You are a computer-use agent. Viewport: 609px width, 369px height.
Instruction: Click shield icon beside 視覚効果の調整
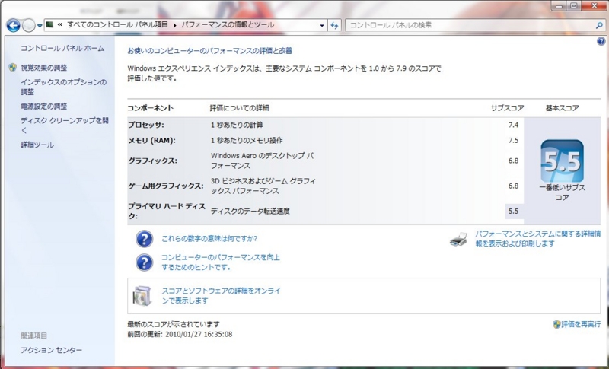coord(12,68)
